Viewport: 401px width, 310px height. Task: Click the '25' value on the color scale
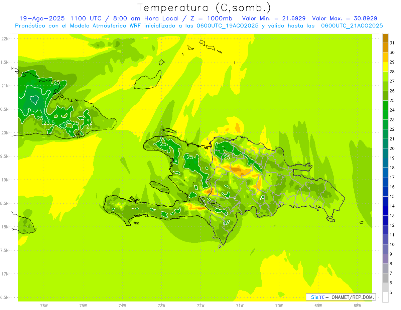pos(392,100)
